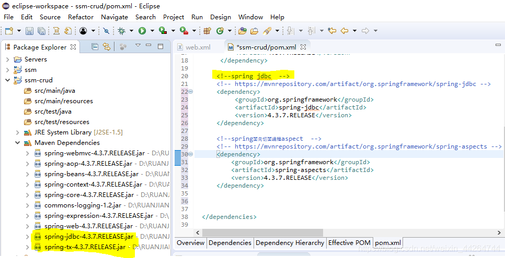
Task: Fold the dependency block at line 30
Action: [x=191, y=154]
